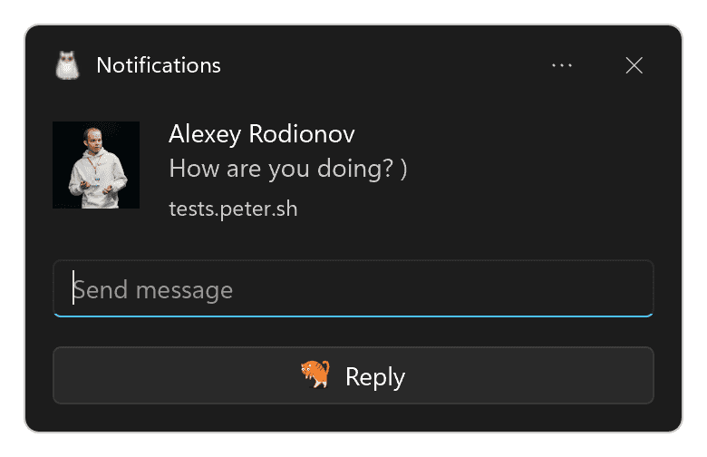707x457 pixels.
Task: Click Alexey Rodionov's profile photo
Action: click(x=96, y=165)
